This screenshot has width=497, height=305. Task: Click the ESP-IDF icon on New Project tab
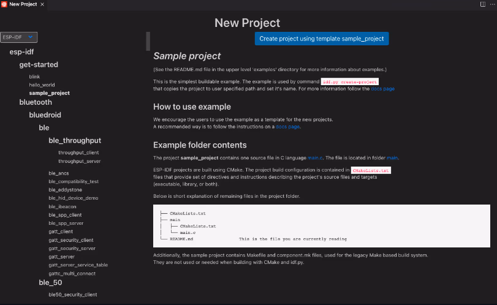[4, 4]
